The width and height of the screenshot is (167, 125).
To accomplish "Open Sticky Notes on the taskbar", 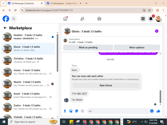I will pos(71,122).
